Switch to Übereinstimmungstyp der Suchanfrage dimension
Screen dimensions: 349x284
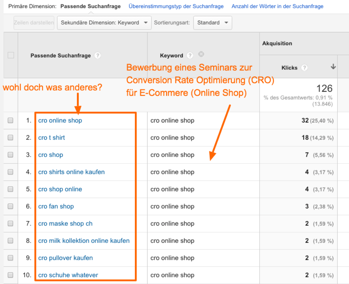point(176,6)
